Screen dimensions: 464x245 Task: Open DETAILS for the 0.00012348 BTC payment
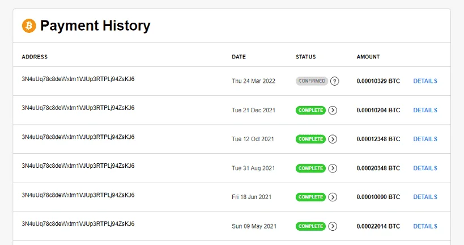tap(425, 139)
